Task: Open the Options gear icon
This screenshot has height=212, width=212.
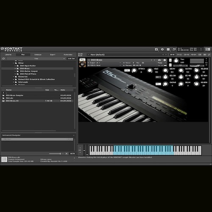Action: click(x=162, y=49)
